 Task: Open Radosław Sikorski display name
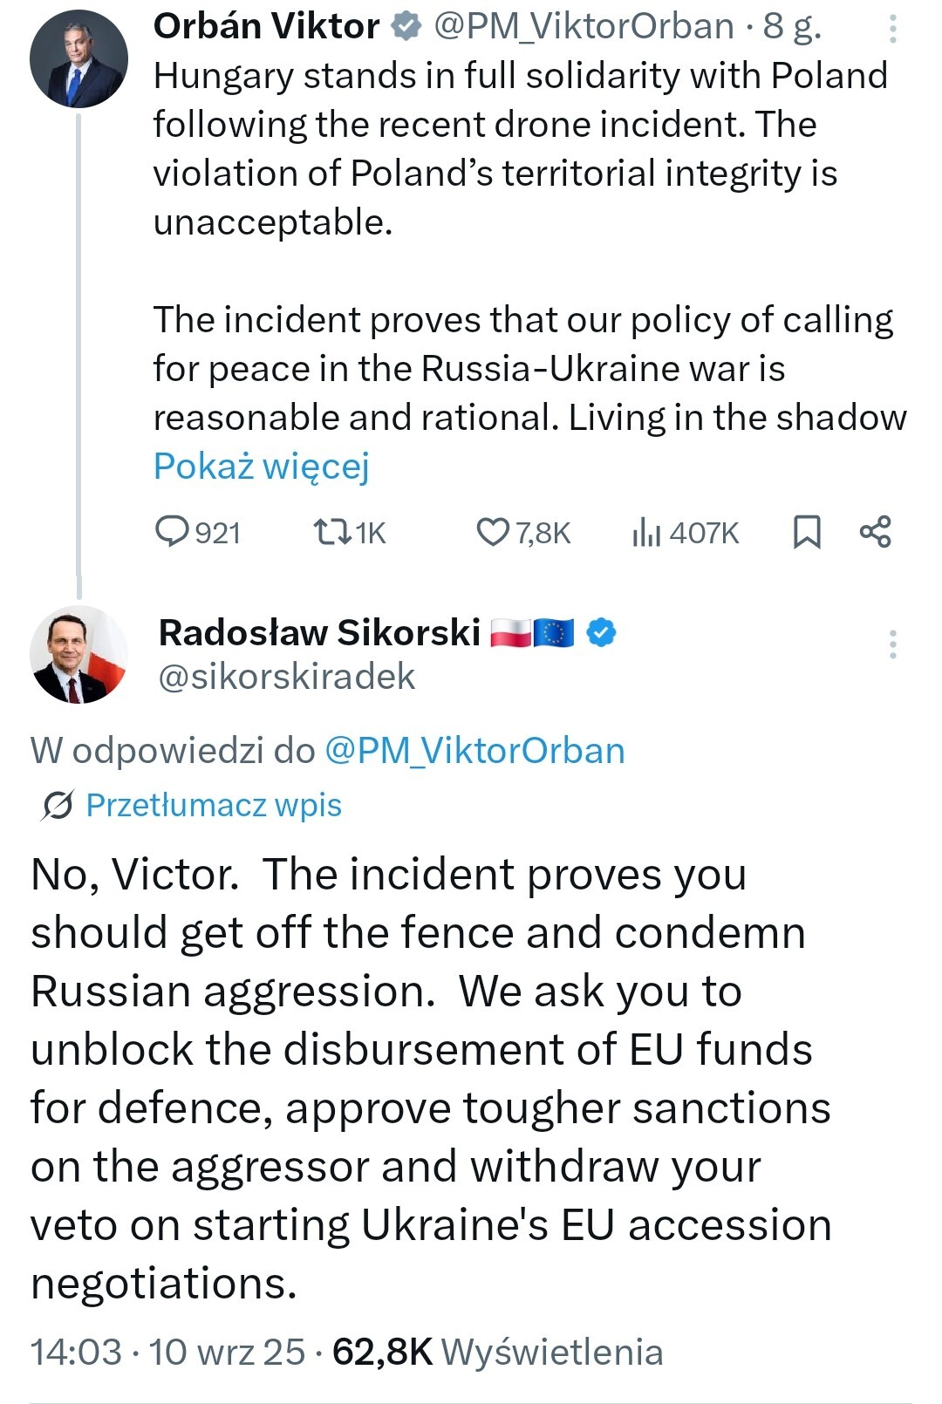tap(319, 633)
